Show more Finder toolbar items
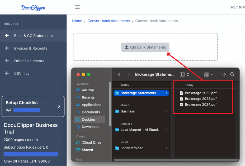The image size is (245, 166). 224,75
